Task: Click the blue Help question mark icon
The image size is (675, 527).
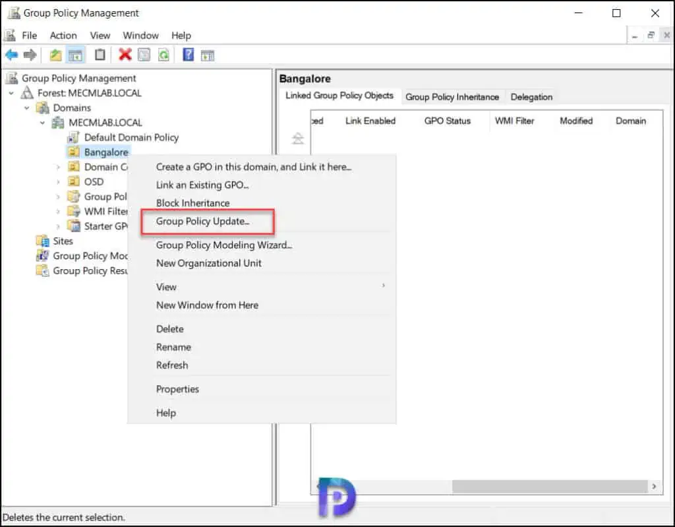Action: (188, 55)
